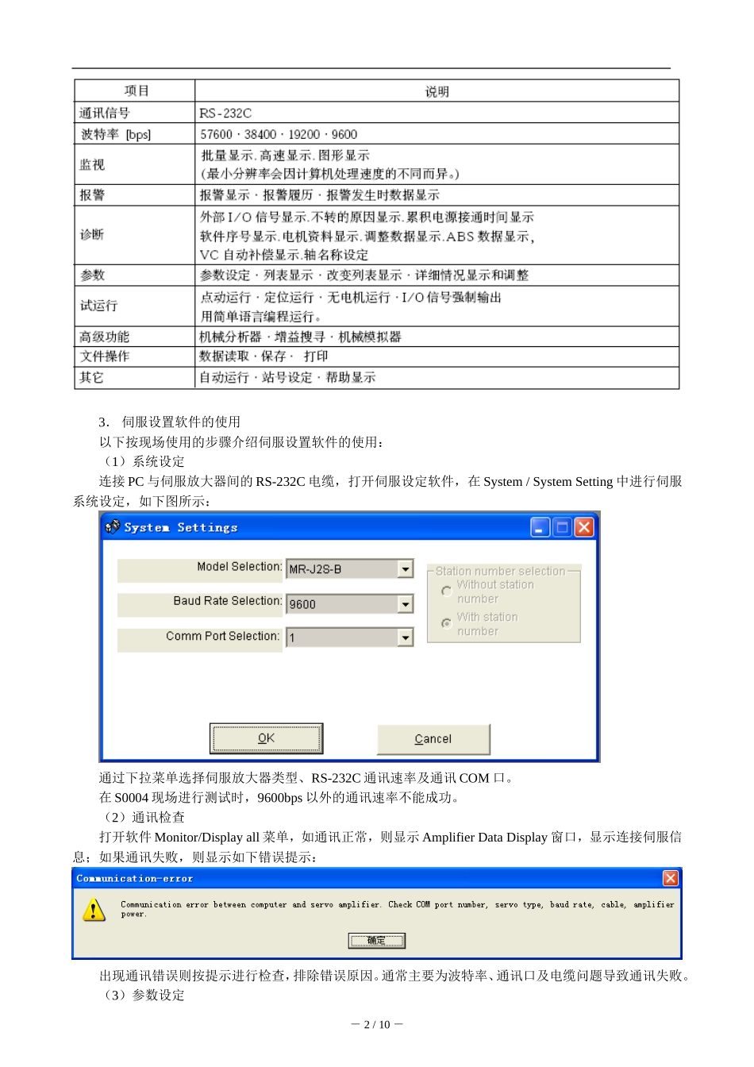Click the Model Selection label

(240, 566)
